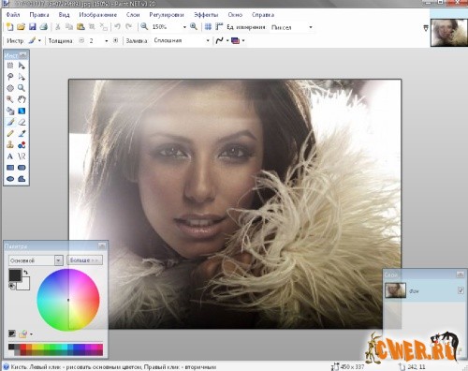Viewport: 468px width, 371px height.
Task: Open the Слои menu
Action: pos(133,15)
